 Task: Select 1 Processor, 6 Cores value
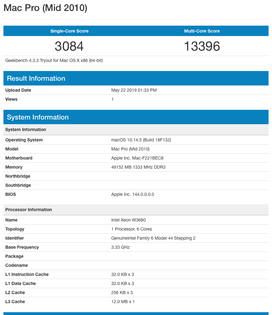tap(132, 229)
